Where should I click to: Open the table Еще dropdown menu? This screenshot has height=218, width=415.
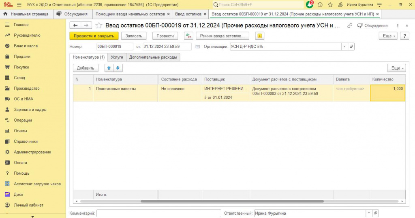tap(396, 68)
